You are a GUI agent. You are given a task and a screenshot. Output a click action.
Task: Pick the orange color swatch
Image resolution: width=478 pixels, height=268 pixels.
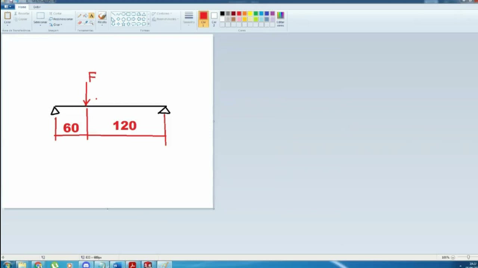point(245,14)
